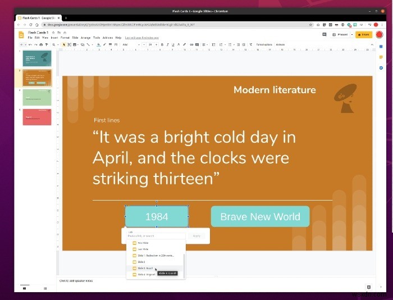
Task: Switch to grid view at bottom
Action: point(45,288)
